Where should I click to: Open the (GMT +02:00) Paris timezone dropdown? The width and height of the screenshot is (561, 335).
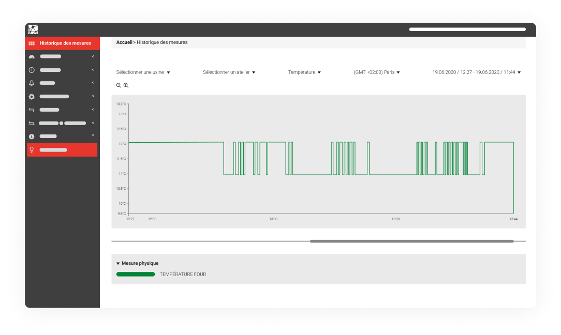377,72
